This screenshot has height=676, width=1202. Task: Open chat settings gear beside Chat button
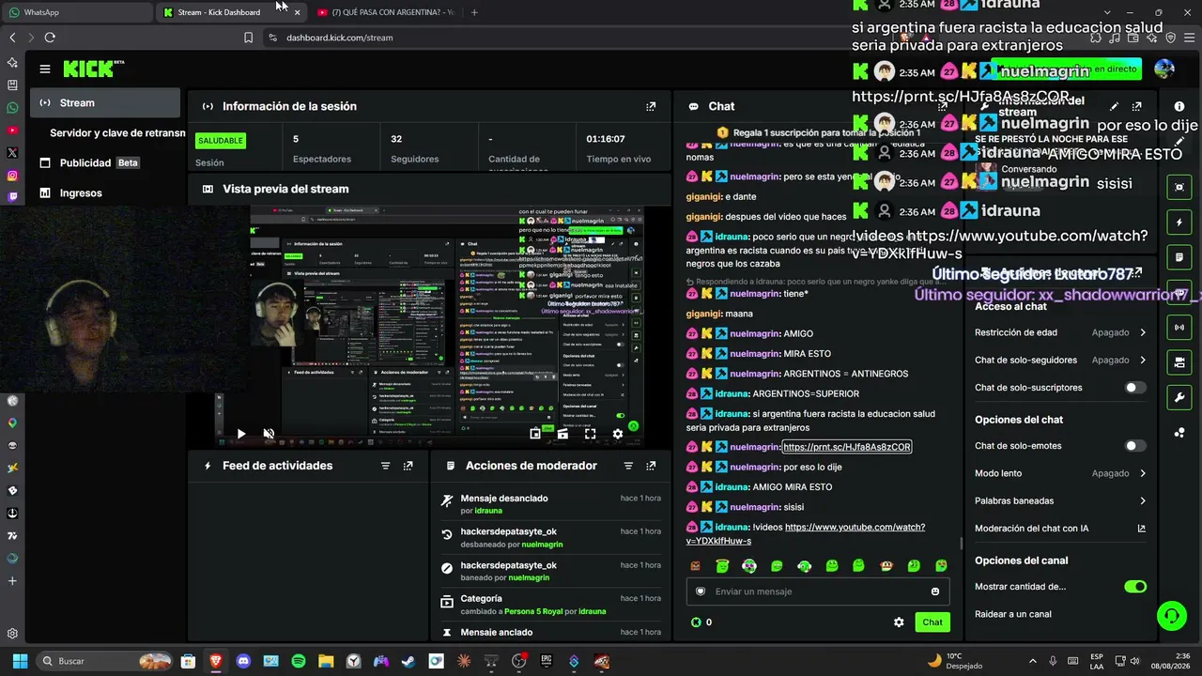point(899,622)
